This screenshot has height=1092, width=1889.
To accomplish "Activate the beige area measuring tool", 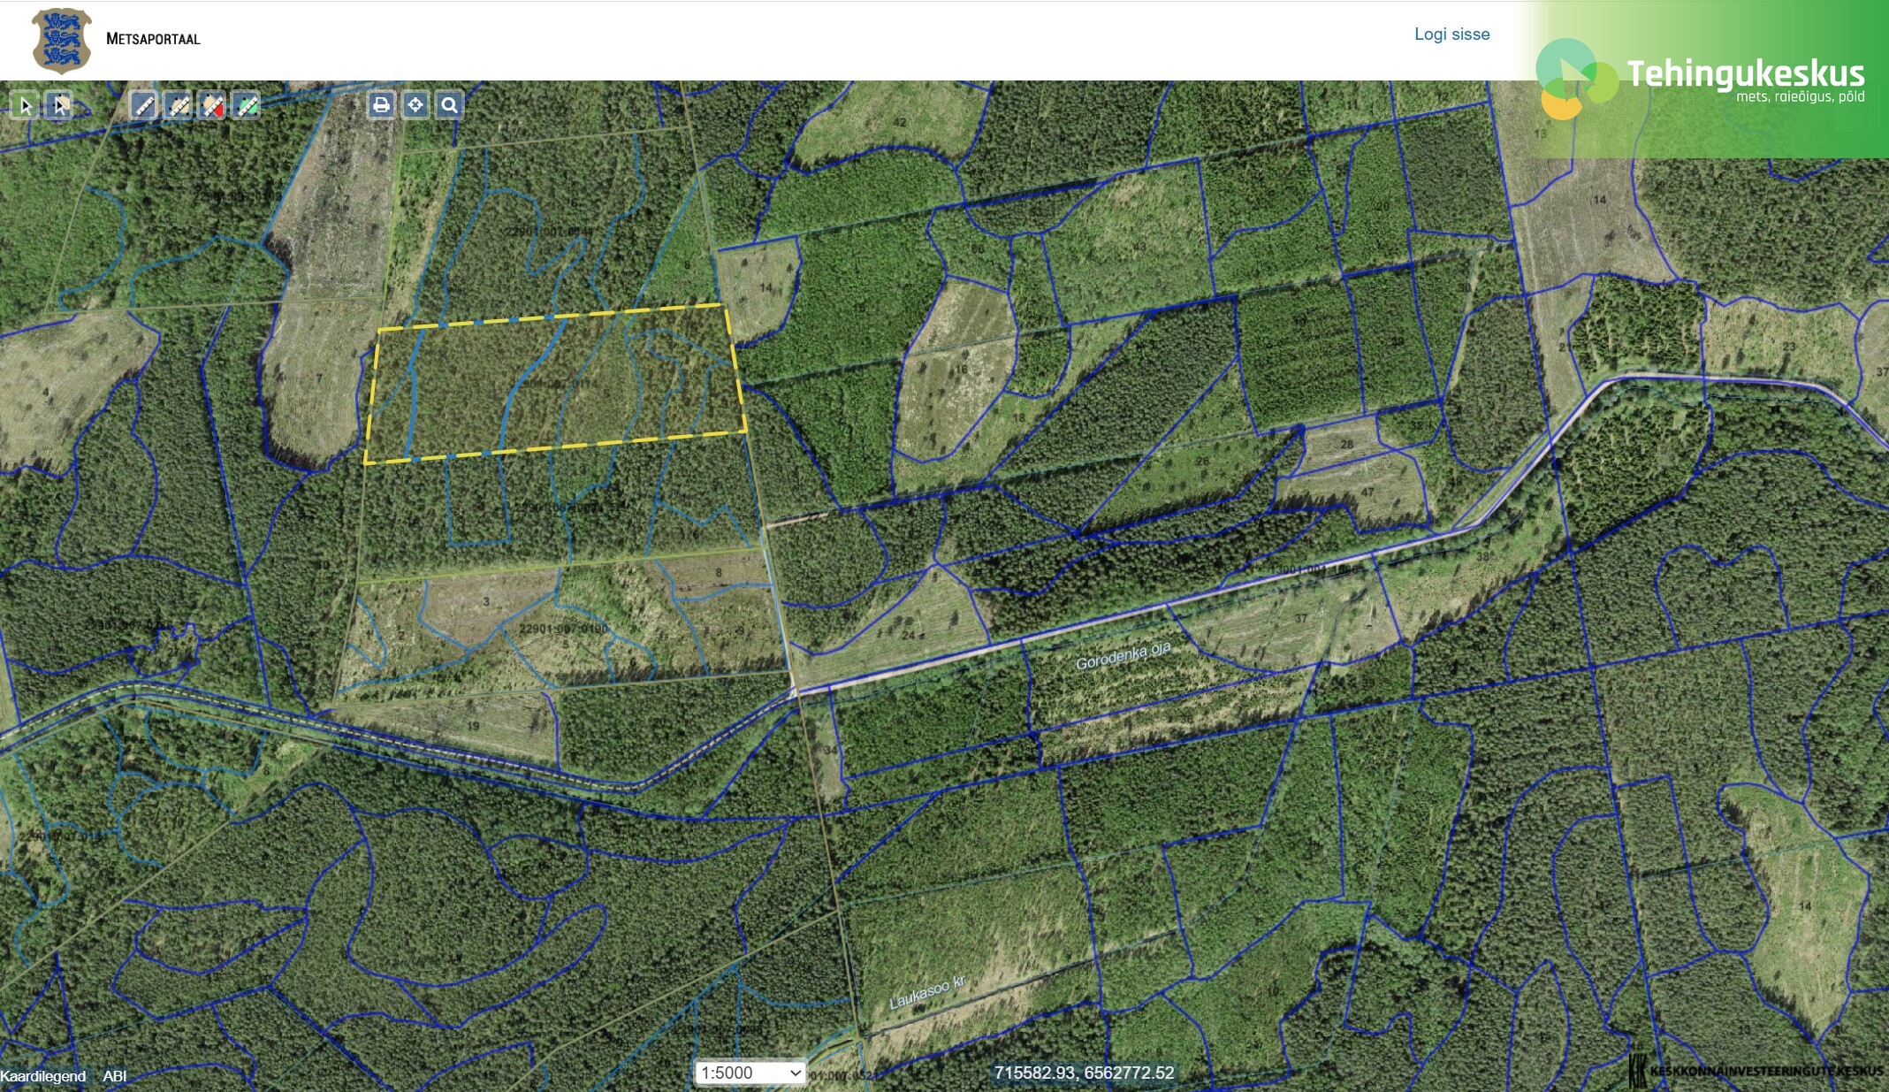I will [x=179, y=106].
